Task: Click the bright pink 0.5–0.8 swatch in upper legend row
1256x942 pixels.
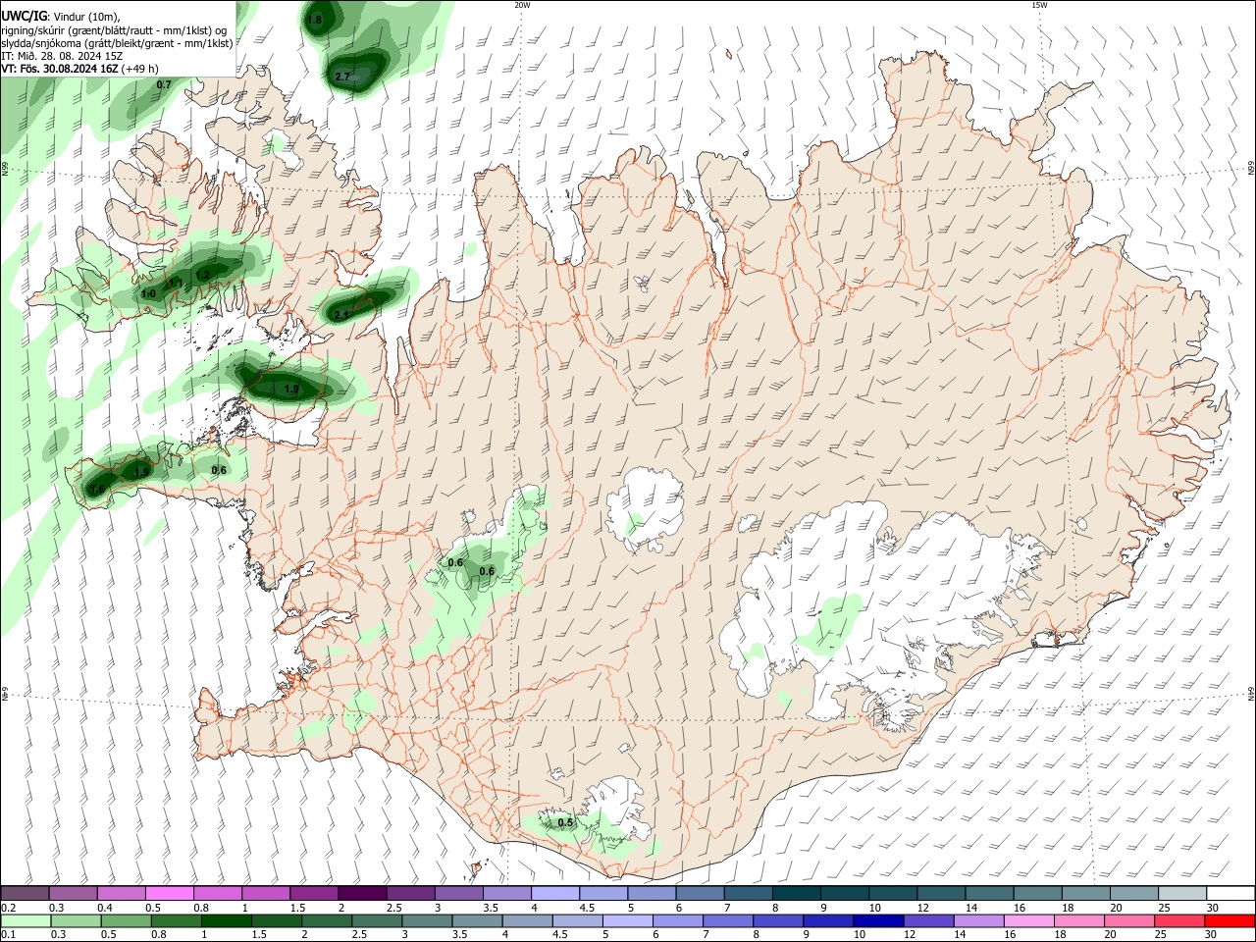Action: coord(170,893)
